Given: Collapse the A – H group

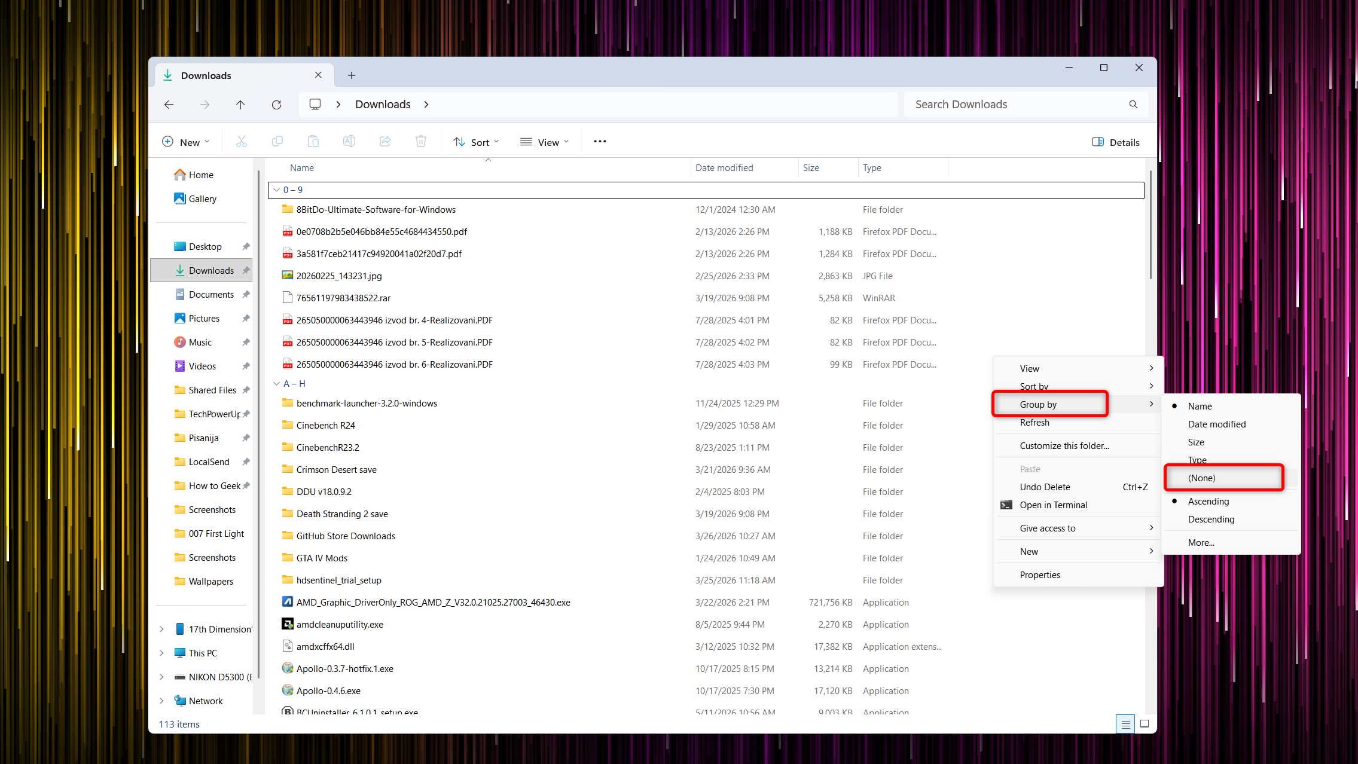Looking at the screenshot, I should pos(276,384).
